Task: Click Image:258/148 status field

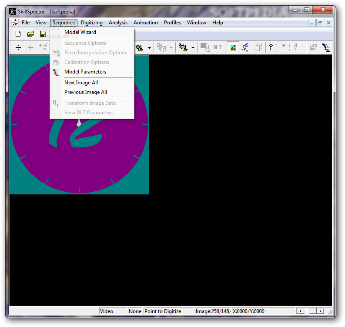Action: pyautogui.click(x=213, y=311)
